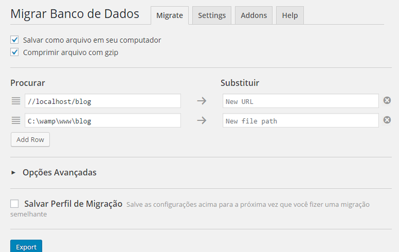Click the blue Export button
Image resolution: width=399 pixels, height=252 pixels.
(x=26, y=247)
